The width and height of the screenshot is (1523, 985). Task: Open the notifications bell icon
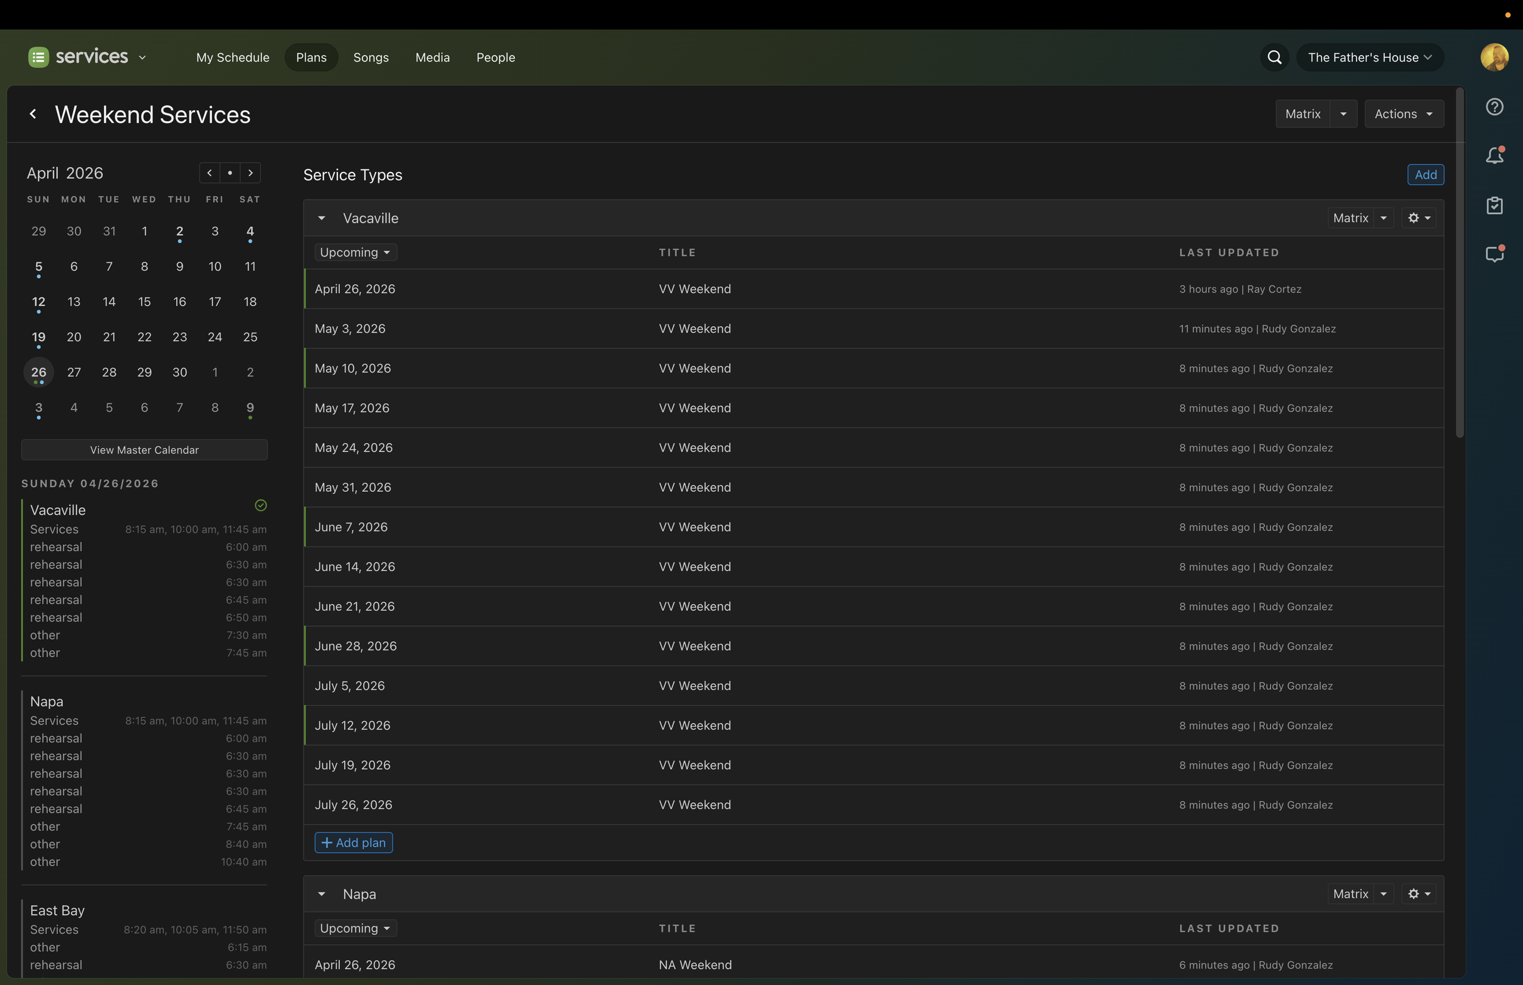click(1494, 155)
